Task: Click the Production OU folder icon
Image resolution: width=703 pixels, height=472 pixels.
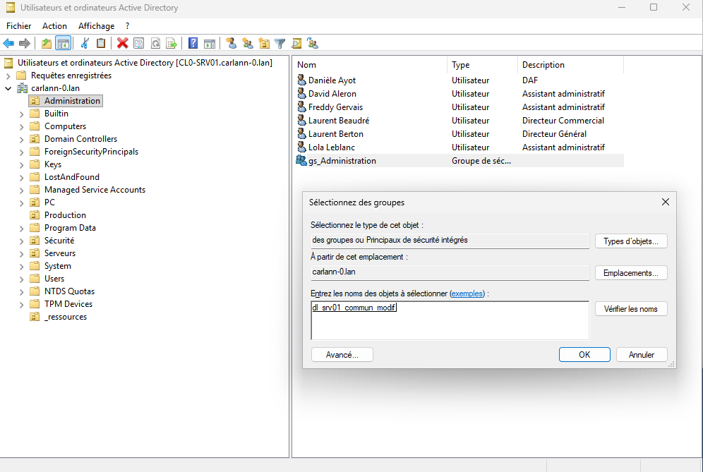Action: click(35, 215)
